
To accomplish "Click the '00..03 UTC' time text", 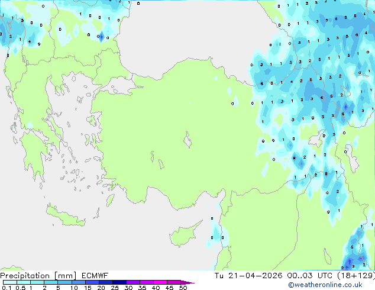I will (310, 276).
